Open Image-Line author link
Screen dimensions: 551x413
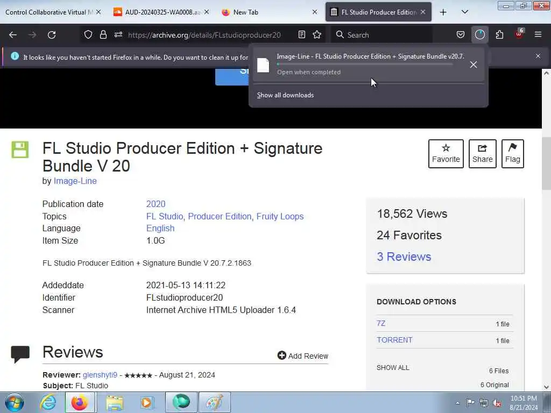(75, 181)
